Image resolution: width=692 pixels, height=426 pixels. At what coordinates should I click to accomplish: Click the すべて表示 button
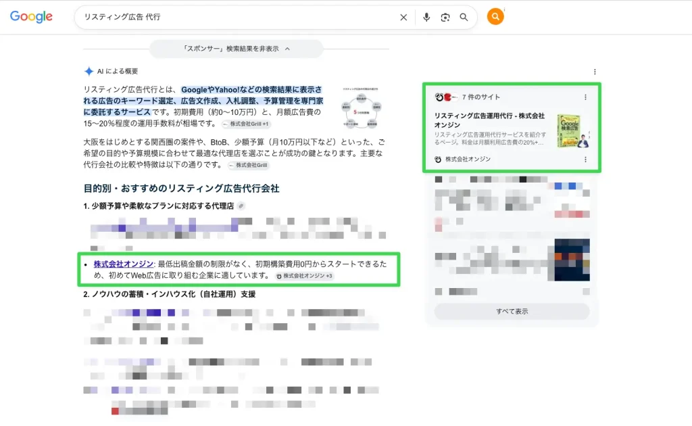pyautogui.click(x=512, y=311)
